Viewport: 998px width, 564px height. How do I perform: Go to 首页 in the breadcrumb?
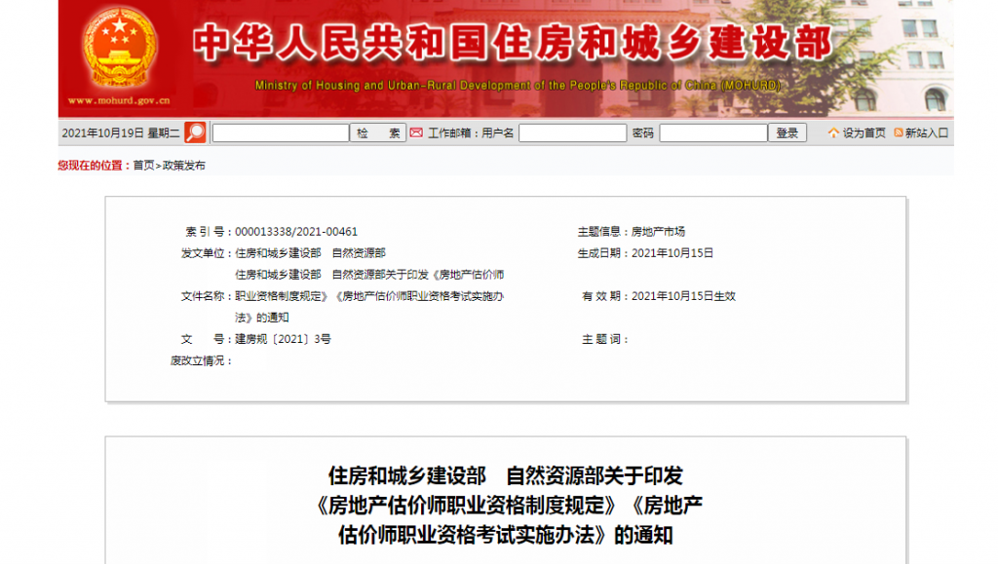tap(143, 166)
